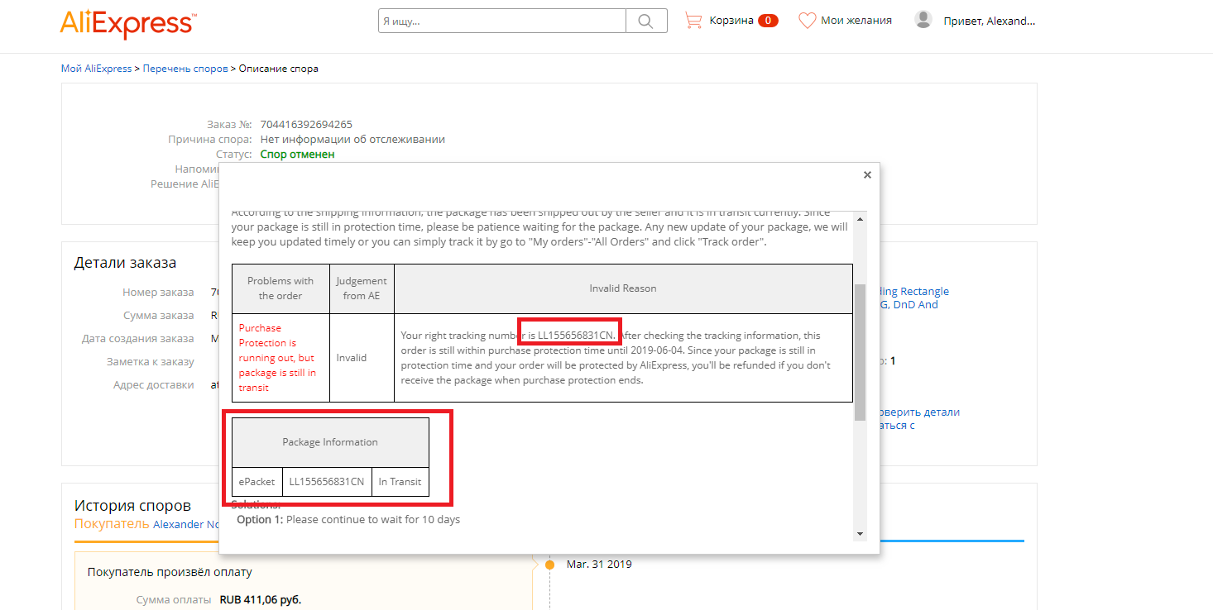Focus the 'Я ищу...' search field
The width and height of the screenshot is (1213, 610).
pos(502,21)
